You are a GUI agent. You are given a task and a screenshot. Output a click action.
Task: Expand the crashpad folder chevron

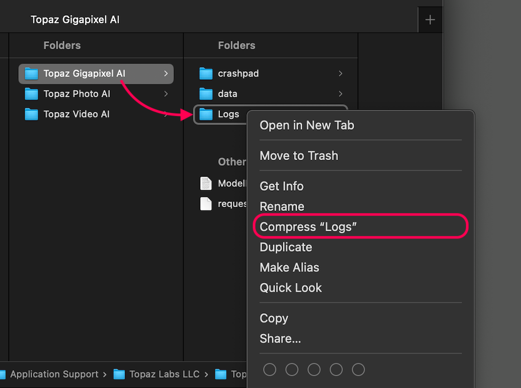pyautogui.click(x=340, y=74)
